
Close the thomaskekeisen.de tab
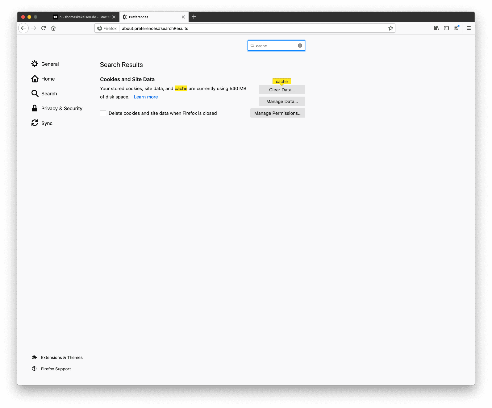click(x=114, y=17)
